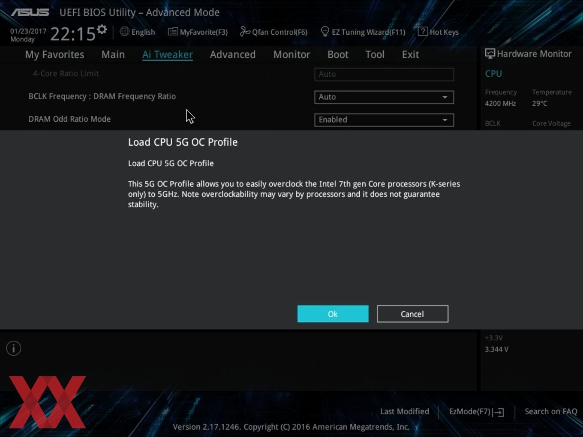This screenshot has height=437, width=583.
Task: Click the 22:15 clock display
Action: (72, 34)
